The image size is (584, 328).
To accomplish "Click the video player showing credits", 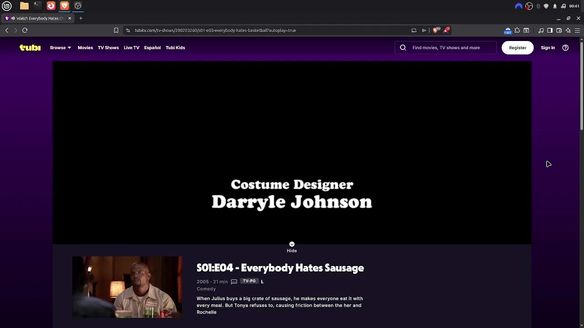I will coord(292,153).
